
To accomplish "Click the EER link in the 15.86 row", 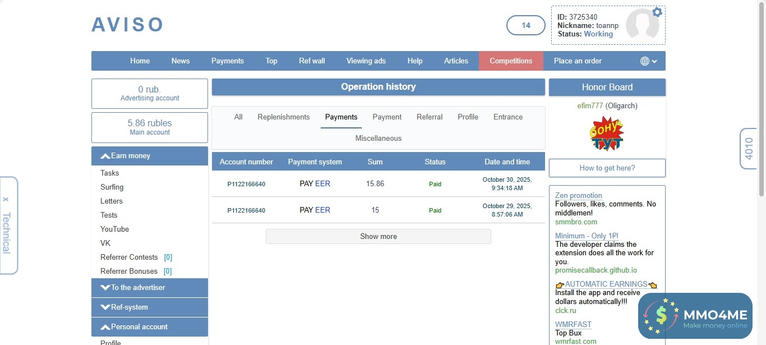I will pyautogui.click(x=322, y=184).
